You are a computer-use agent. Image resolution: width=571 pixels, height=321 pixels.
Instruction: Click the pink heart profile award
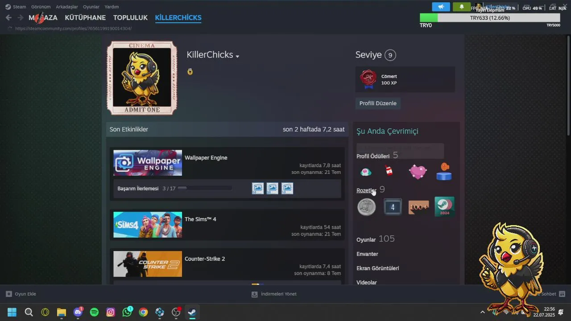[x=418, y=172]
